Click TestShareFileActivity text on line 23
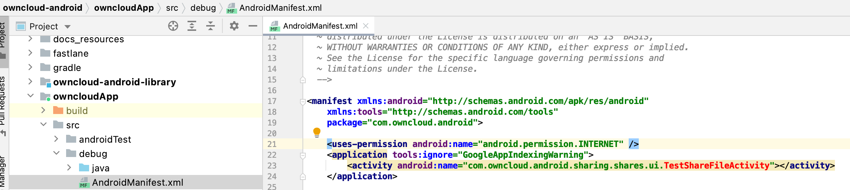850x190 pixels. click(x=716, y=166)
